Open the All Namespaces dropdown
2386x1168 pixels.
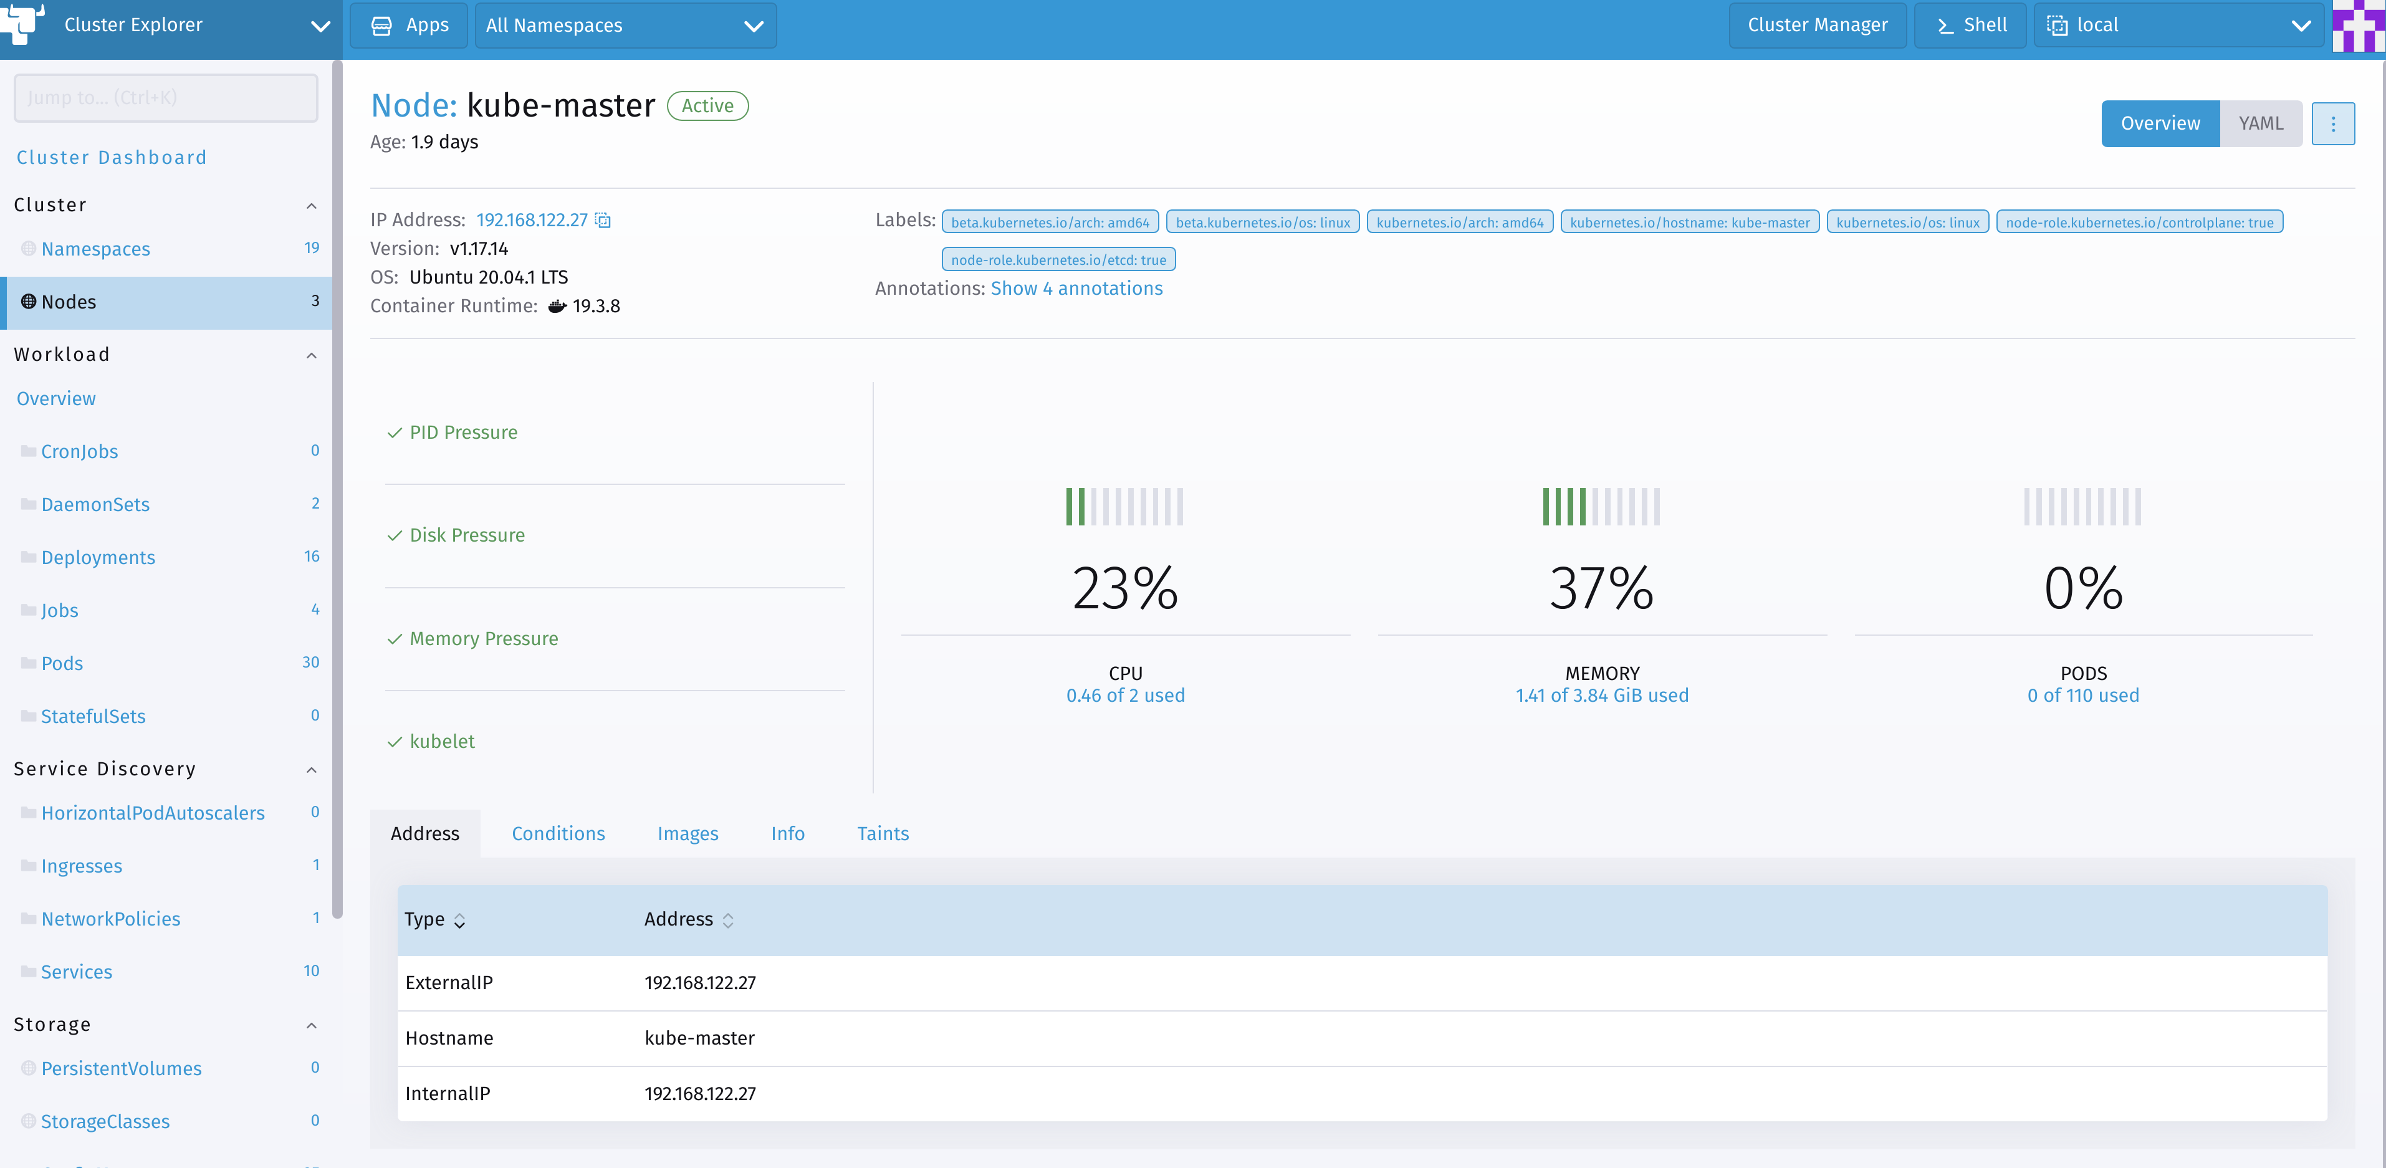tap(625, 25)
